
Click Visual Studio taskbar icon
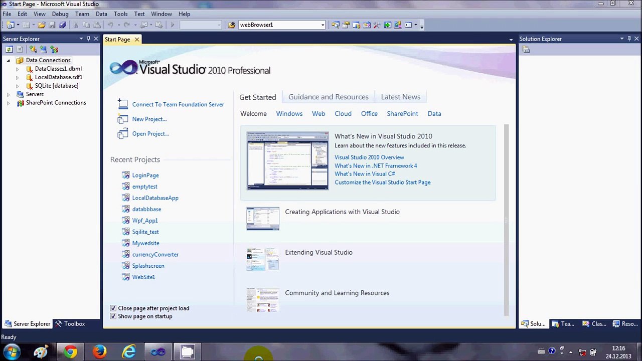click(158, 352)
